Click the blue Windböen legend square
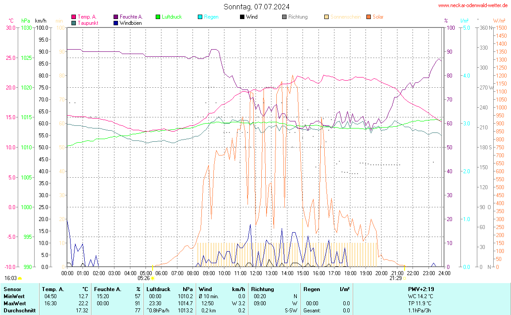This screenshot has height=315, width=511. pyautogui.click(x=116, y=23)
